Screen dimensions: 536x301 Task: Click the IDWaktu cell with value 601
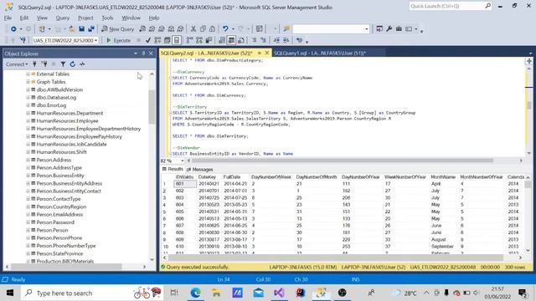(185, 184)
